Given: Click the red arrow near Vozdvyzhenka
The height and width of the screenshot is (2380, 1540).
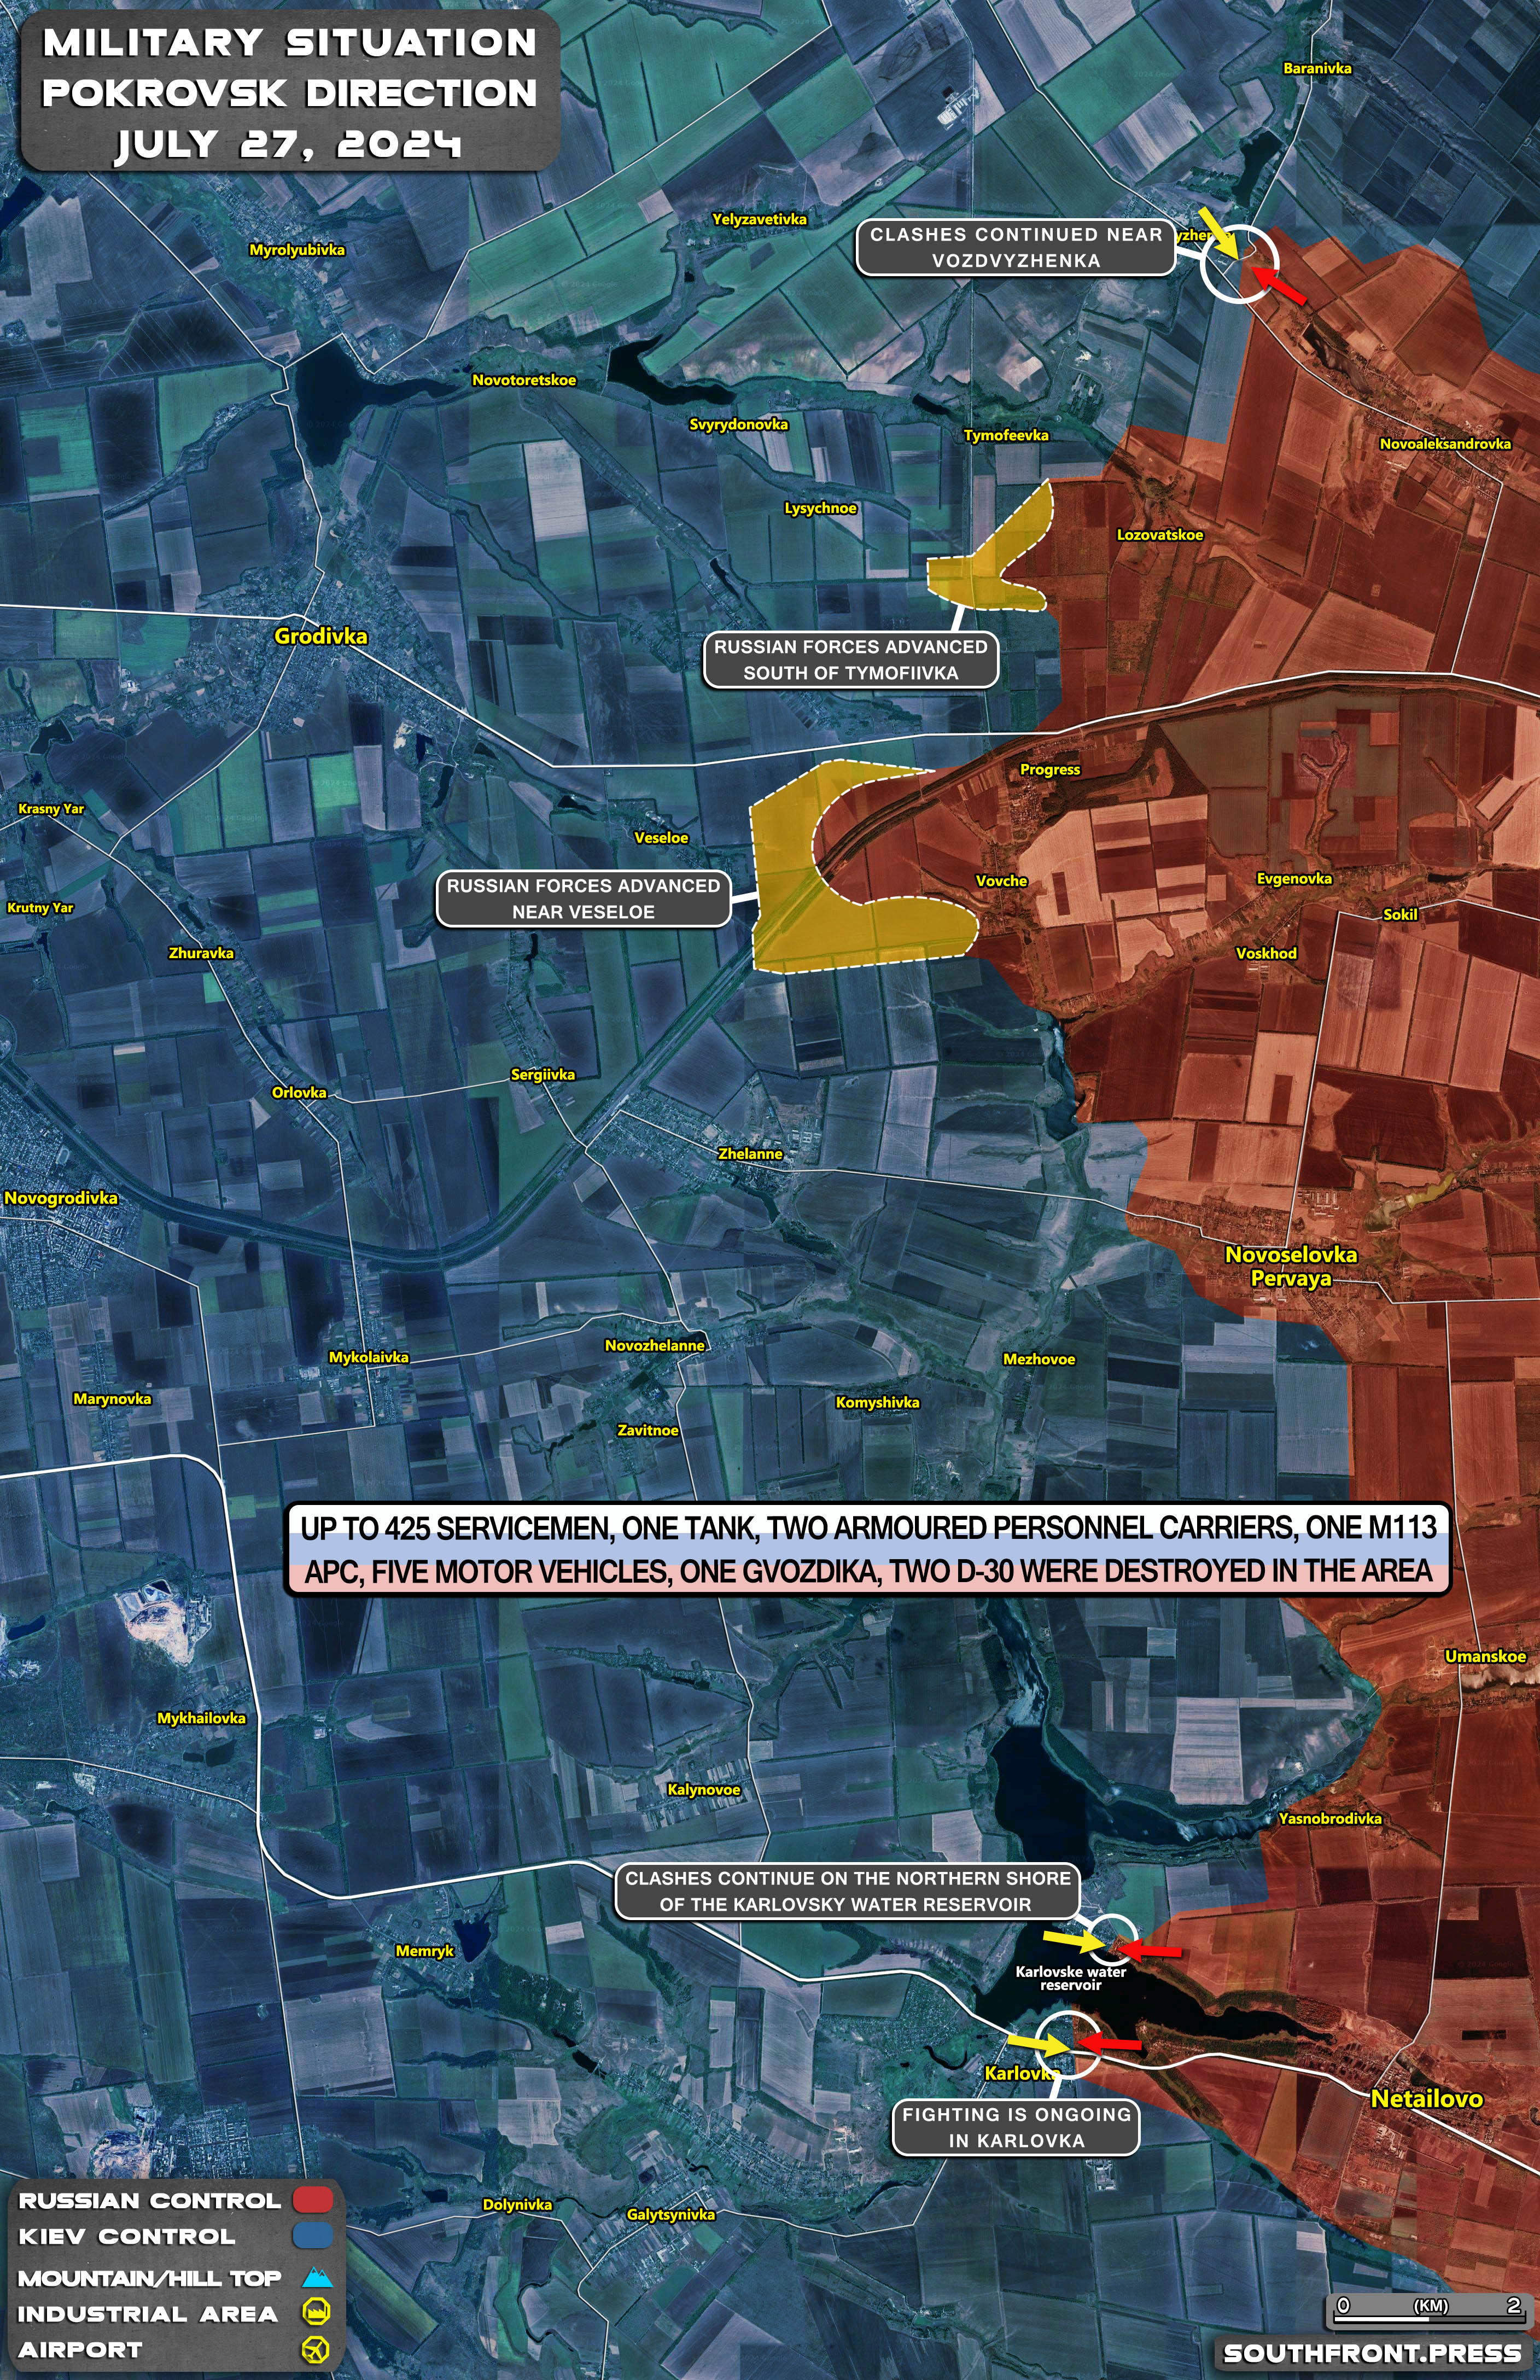Looking at the screenshot, I should point(1279,285).
